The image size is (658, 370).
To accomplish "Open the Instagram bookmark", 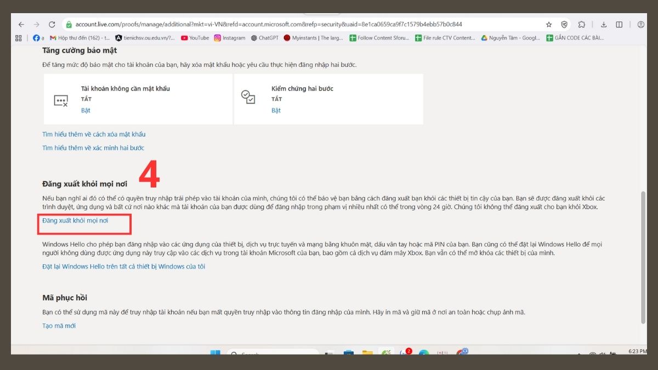I will pyautogui.click(x=230, y=38).
